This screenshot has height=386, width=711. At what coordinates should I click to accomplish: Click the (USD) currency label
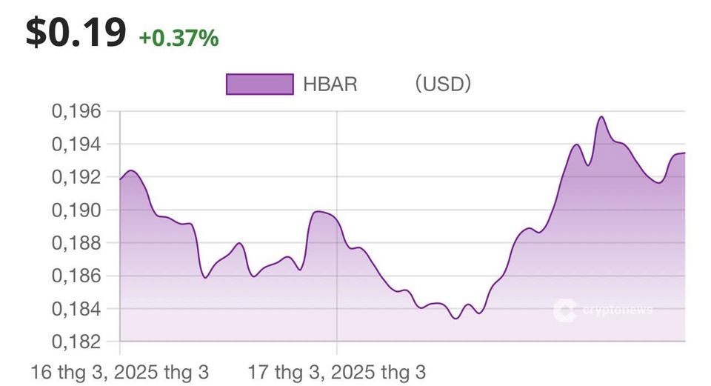pos(442,84)
